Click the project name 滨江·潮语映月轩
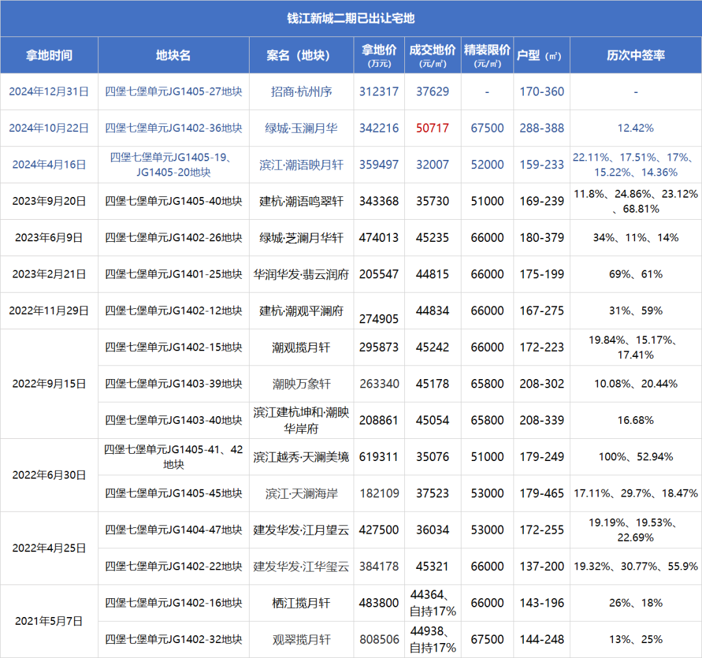 pos(302,165)
